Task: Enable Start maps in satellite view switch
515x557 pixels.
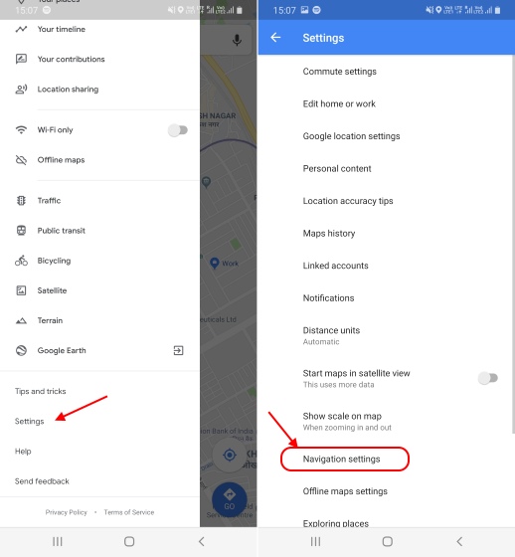Action: (x=487, y=378)
